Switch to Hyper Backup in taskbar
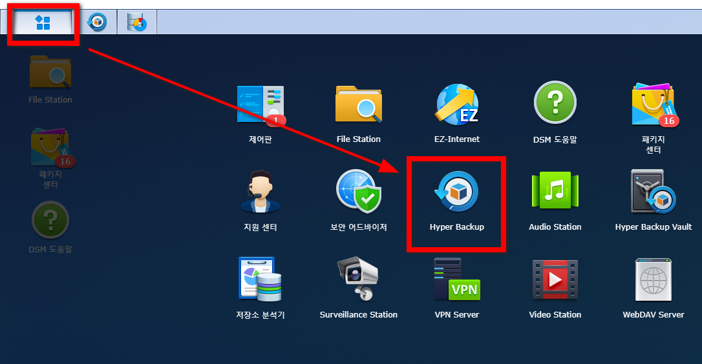702x364 pixels. [x=97, y=22]
